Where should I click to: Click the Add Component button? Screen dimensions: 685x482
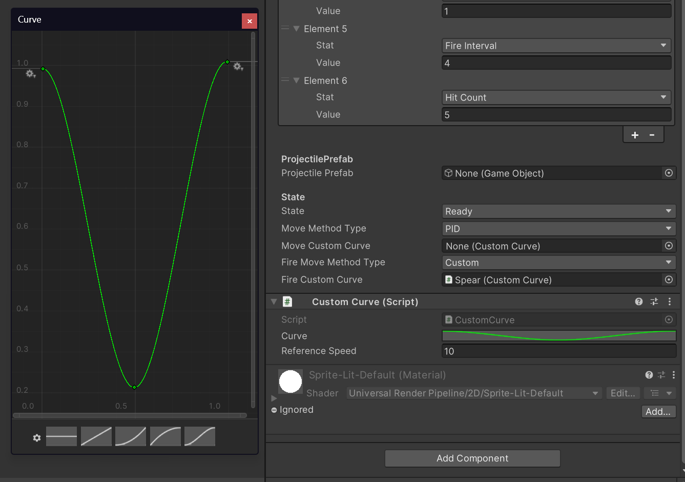pos(472,458)
